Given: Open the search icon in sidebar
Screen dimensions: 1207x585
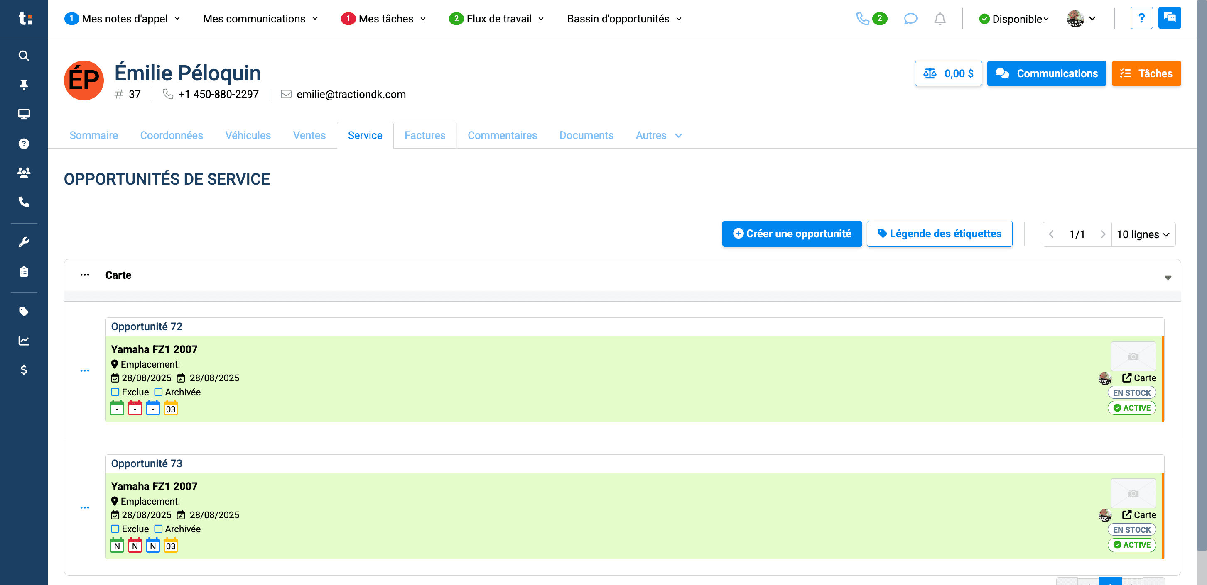Looking at the screenshot, I should 24,56.
